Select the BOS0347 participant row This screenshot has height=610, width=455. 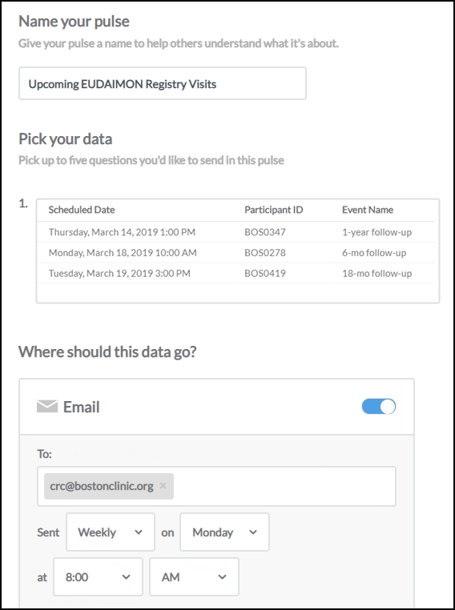point(236,232)
